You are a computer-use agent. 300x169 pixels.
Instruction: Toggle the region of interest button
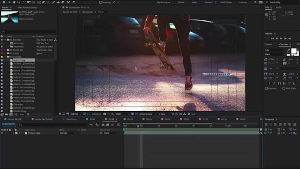[x=132, y=114]
